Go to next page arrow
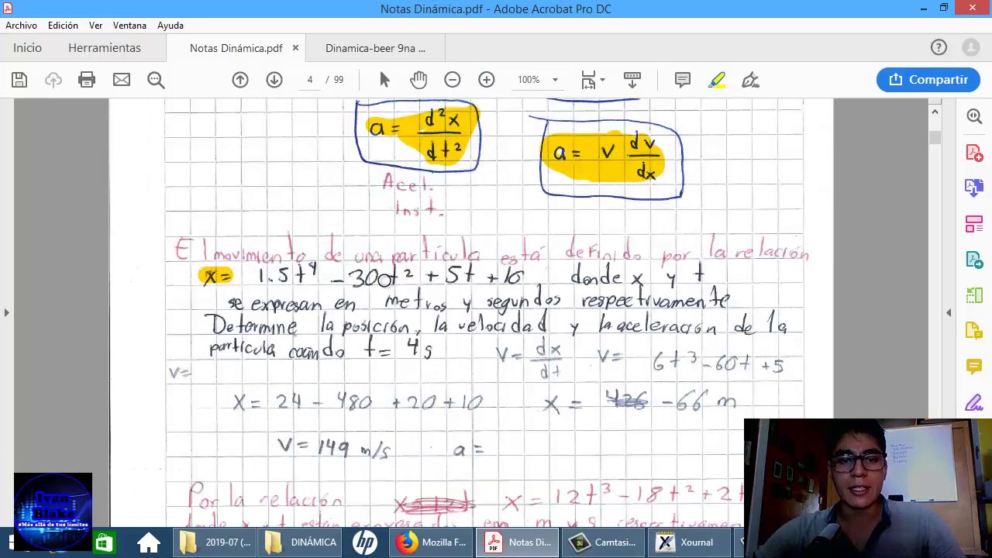The height and width of the screenshot is (558, 992). [274, 80]
